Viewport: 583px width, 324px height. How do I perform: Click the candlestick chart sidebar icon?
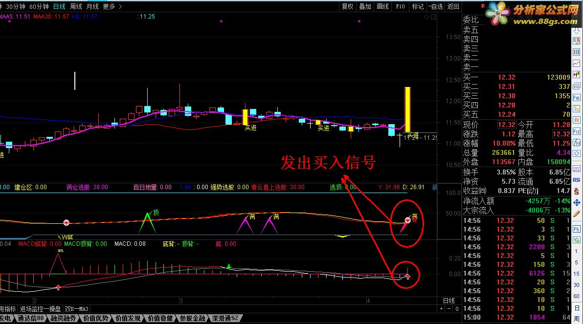[x=576, y=75]
